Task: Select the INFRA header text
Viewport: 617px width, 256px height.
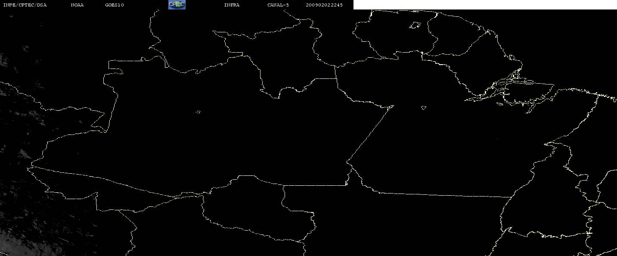Action: (x=232, y=5)
